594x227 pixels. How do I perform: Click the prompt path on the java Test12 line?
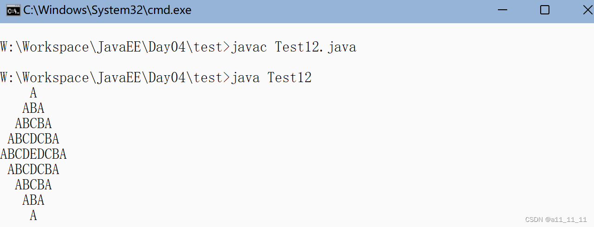(115, 78)
